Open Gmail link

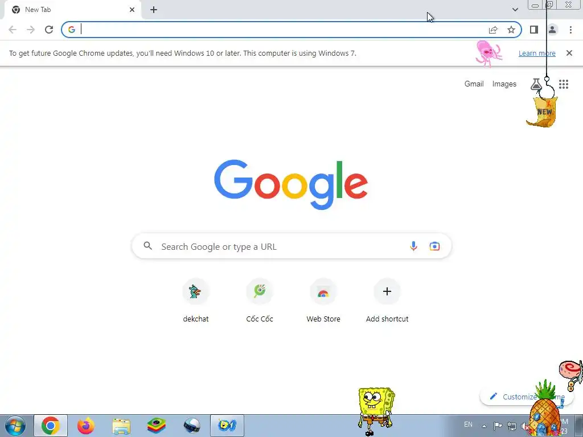[474, 84]
